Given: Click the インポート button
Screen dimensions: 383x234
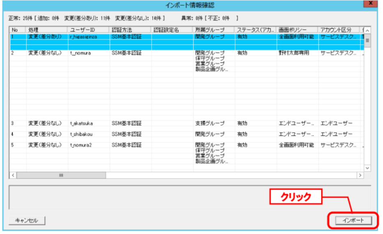Looking at the screenshot, I should click(x=353, y=220).
